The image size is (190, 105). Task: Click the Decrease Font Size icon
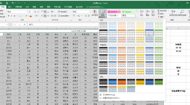38,12
